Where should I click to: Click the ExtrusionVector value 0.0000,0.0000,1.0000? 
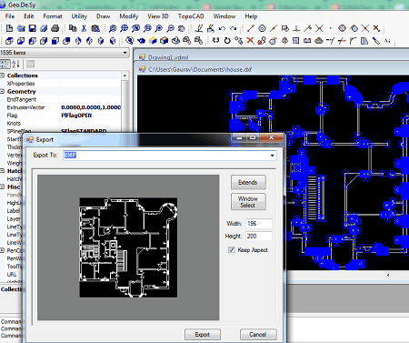point(91,107)
